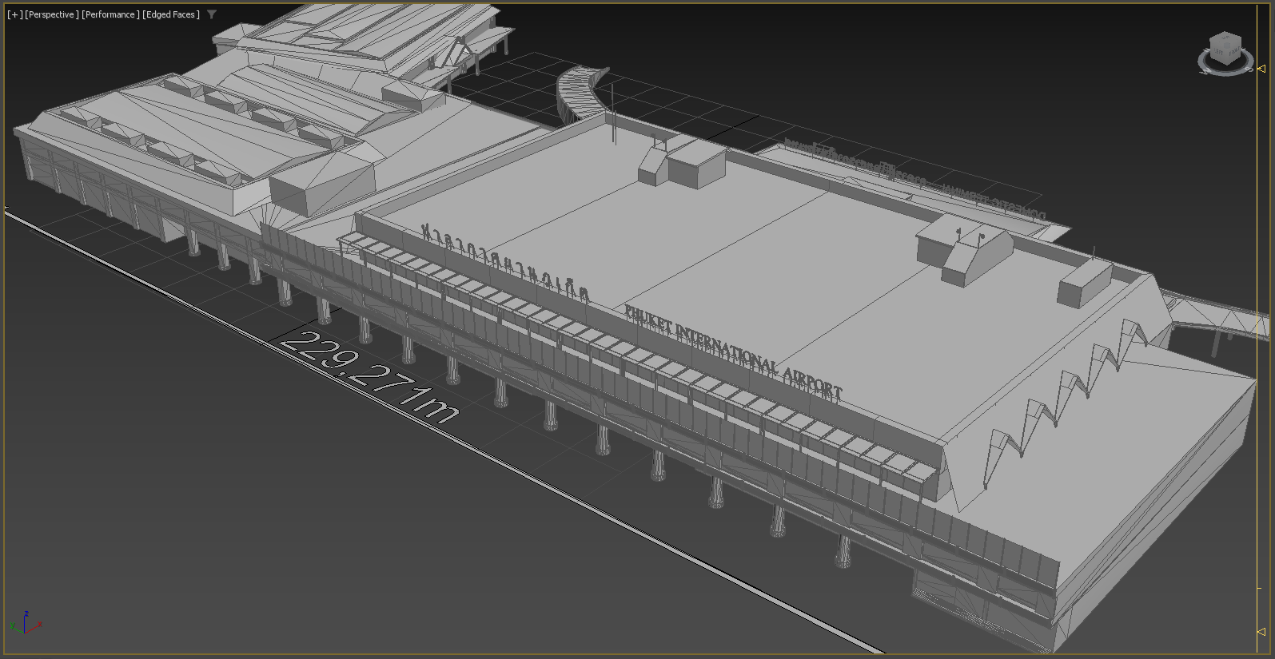Select the PHUKET INTERNATIONAL AIRPORT sign
Image resolution: width=1275 pixels, height=659 pixels.
[x=733, y=350]
